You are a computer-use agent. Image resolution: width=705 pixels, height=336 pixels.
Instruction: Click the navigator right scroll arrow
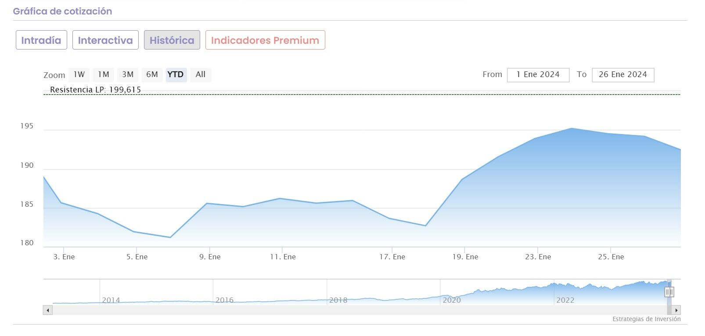point(676,310)
